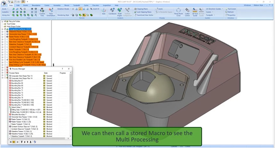Screen dimensions: 275x148
Task: Open Transform/View Vector
Action: (x=144, y=15)
